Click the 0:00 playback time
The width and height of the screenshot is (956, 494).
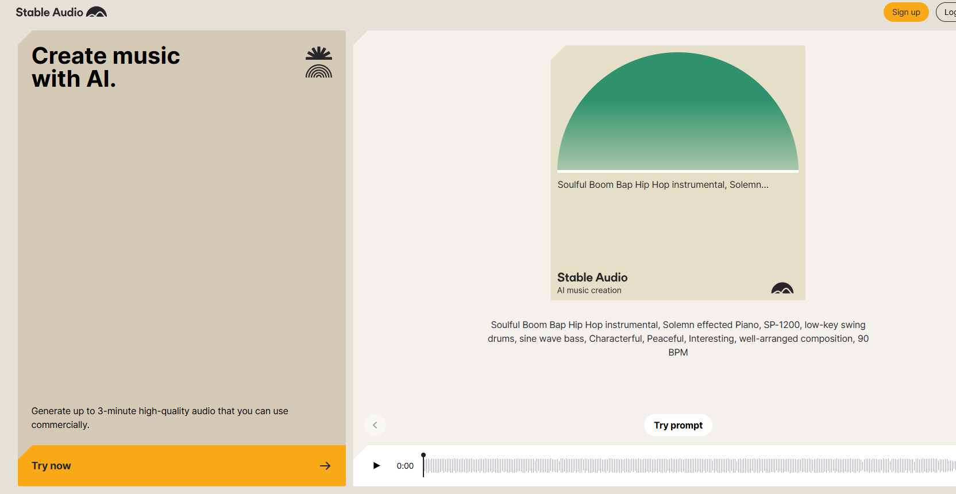pyautogui.click(x=405, y=466)
